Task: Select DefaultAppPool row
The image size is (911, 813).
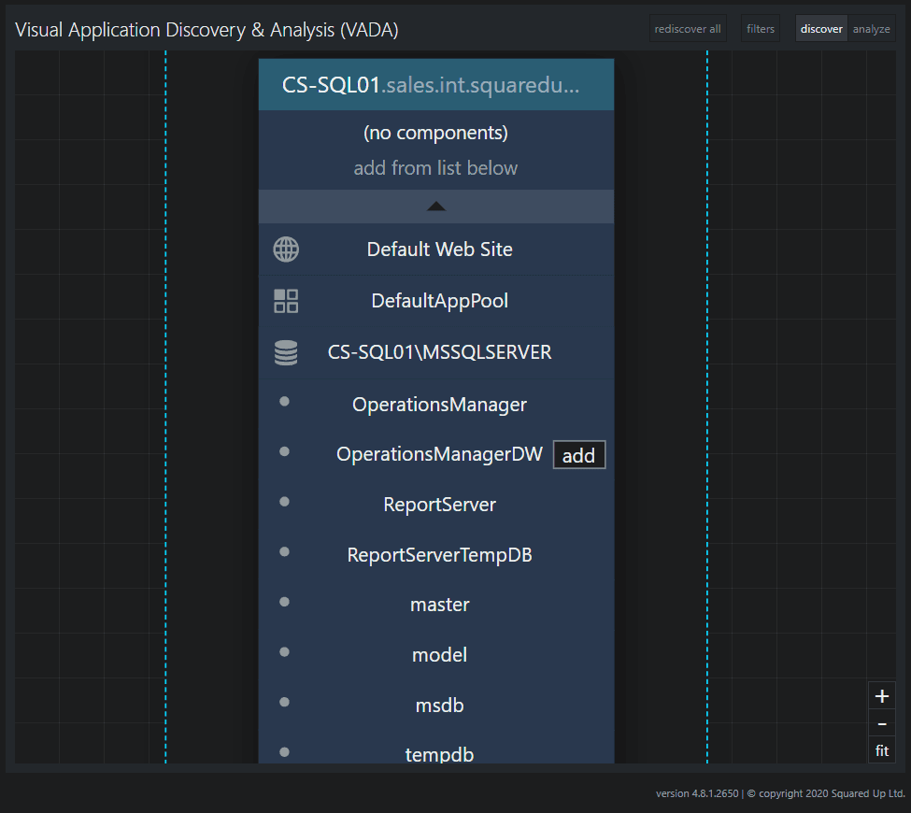Action: point(436,301)
